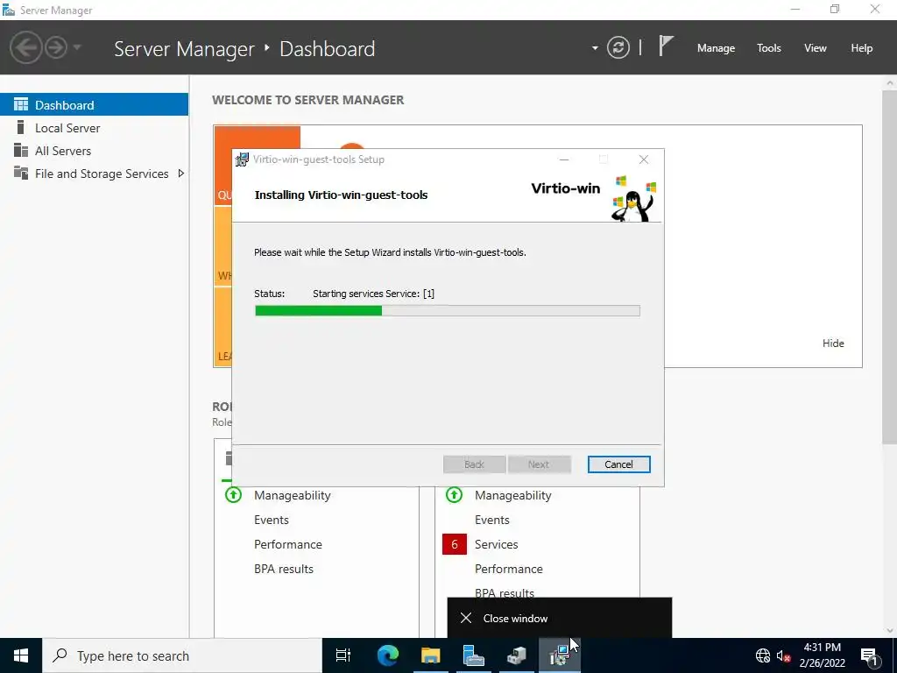This screenshot has height=673, width=897.
Task: Click the Dashboard grid icon
Action: pos(21,105)
